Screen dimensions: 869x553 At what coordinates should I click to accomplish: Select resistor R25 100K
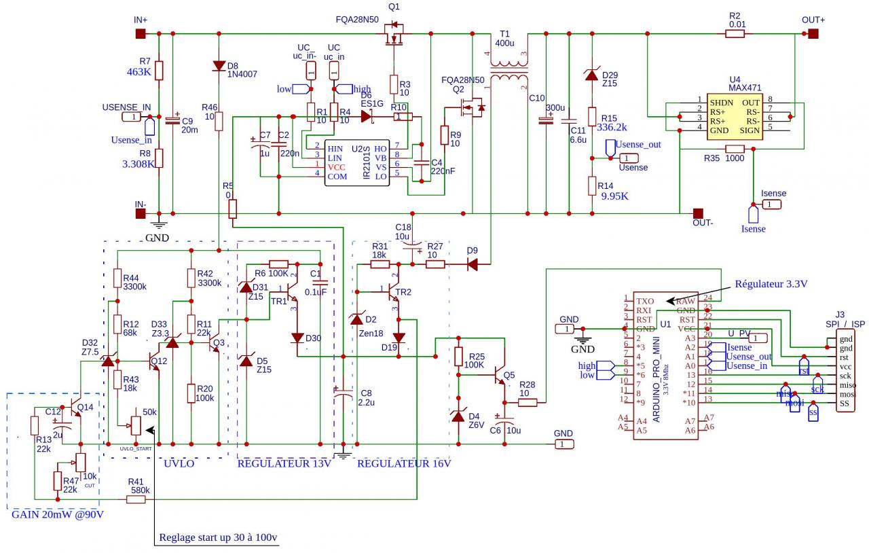(458, 357)
